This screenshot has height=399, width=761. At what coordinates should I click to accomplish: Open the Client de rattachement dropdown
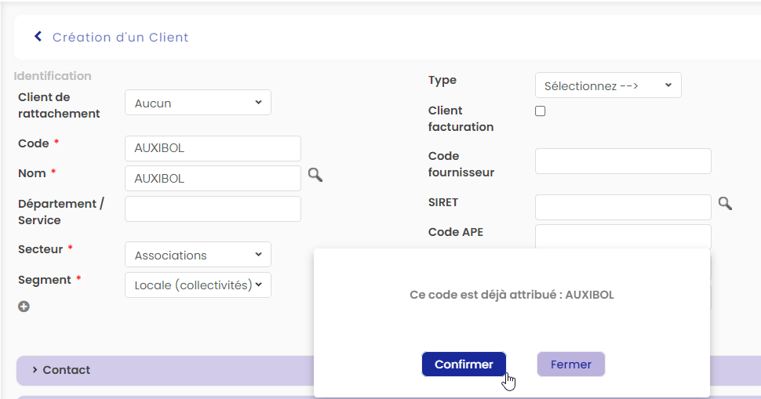coord(198,103)
